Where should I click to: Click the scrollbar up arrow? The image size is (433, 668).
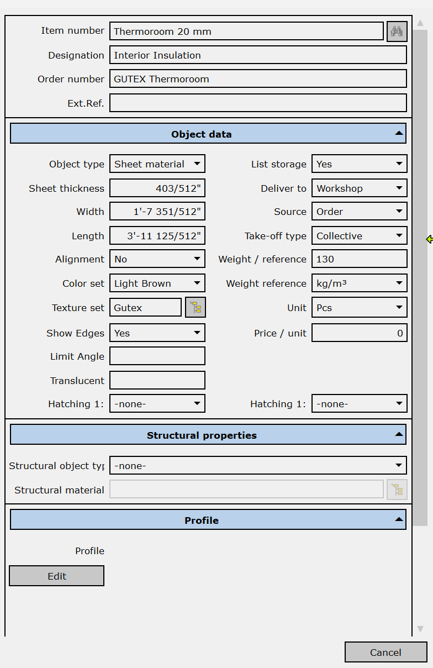click(x=420, y=23)
